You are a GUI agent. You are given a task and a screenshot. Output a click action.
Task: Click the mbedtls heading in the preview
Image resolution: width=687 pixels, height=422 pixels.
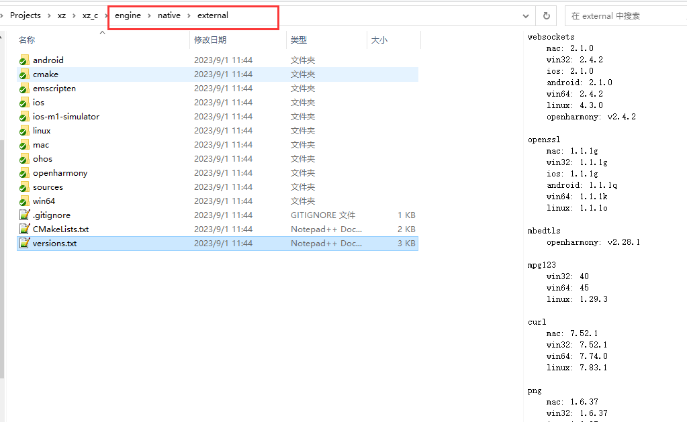click(544, 231)
